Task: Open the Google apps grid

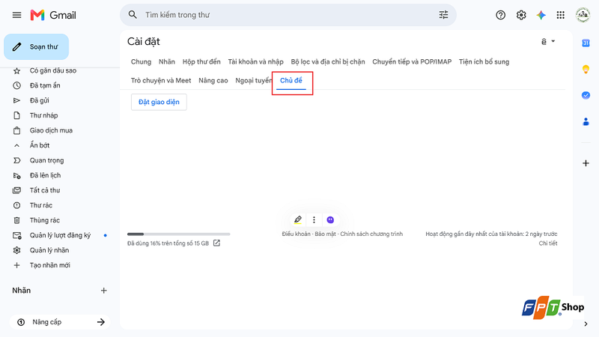Action: (x=560, y=15)
